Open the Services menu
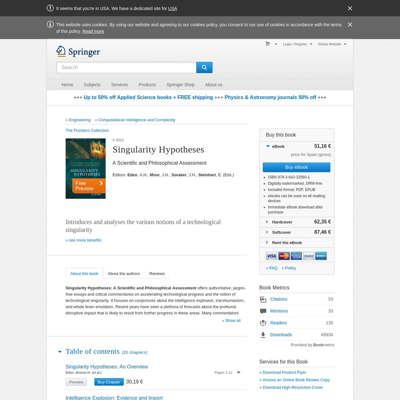The image size is (400, 400). pyautogui.click(x=119, y=85)
